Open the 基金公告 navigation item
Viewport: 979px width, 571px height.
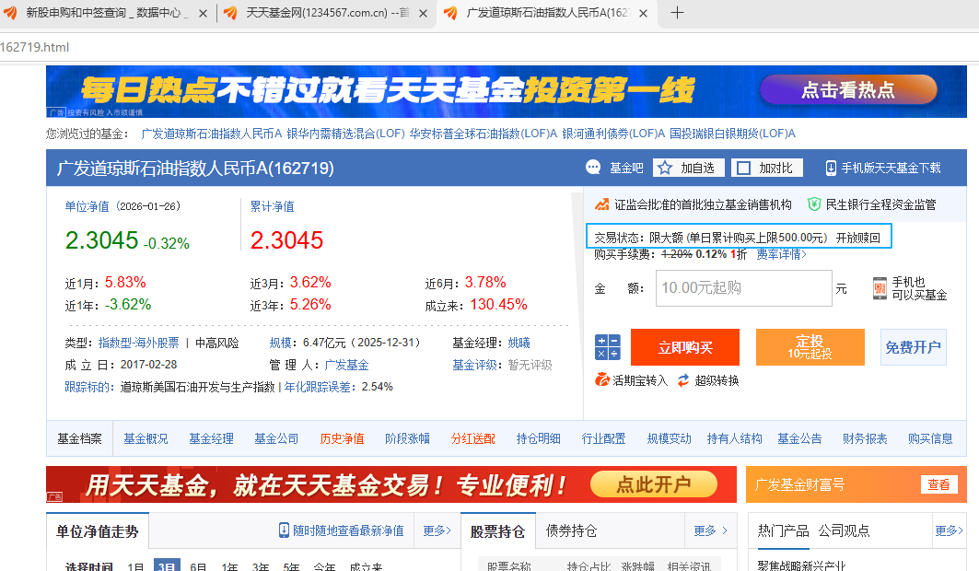pyautogui.click(x=799, y=438)
